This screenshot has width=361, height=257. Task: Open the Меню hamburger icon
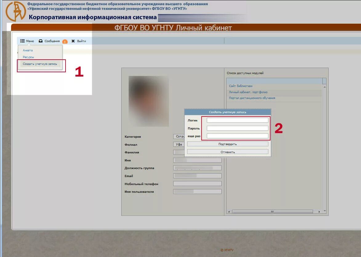point(22,41)
